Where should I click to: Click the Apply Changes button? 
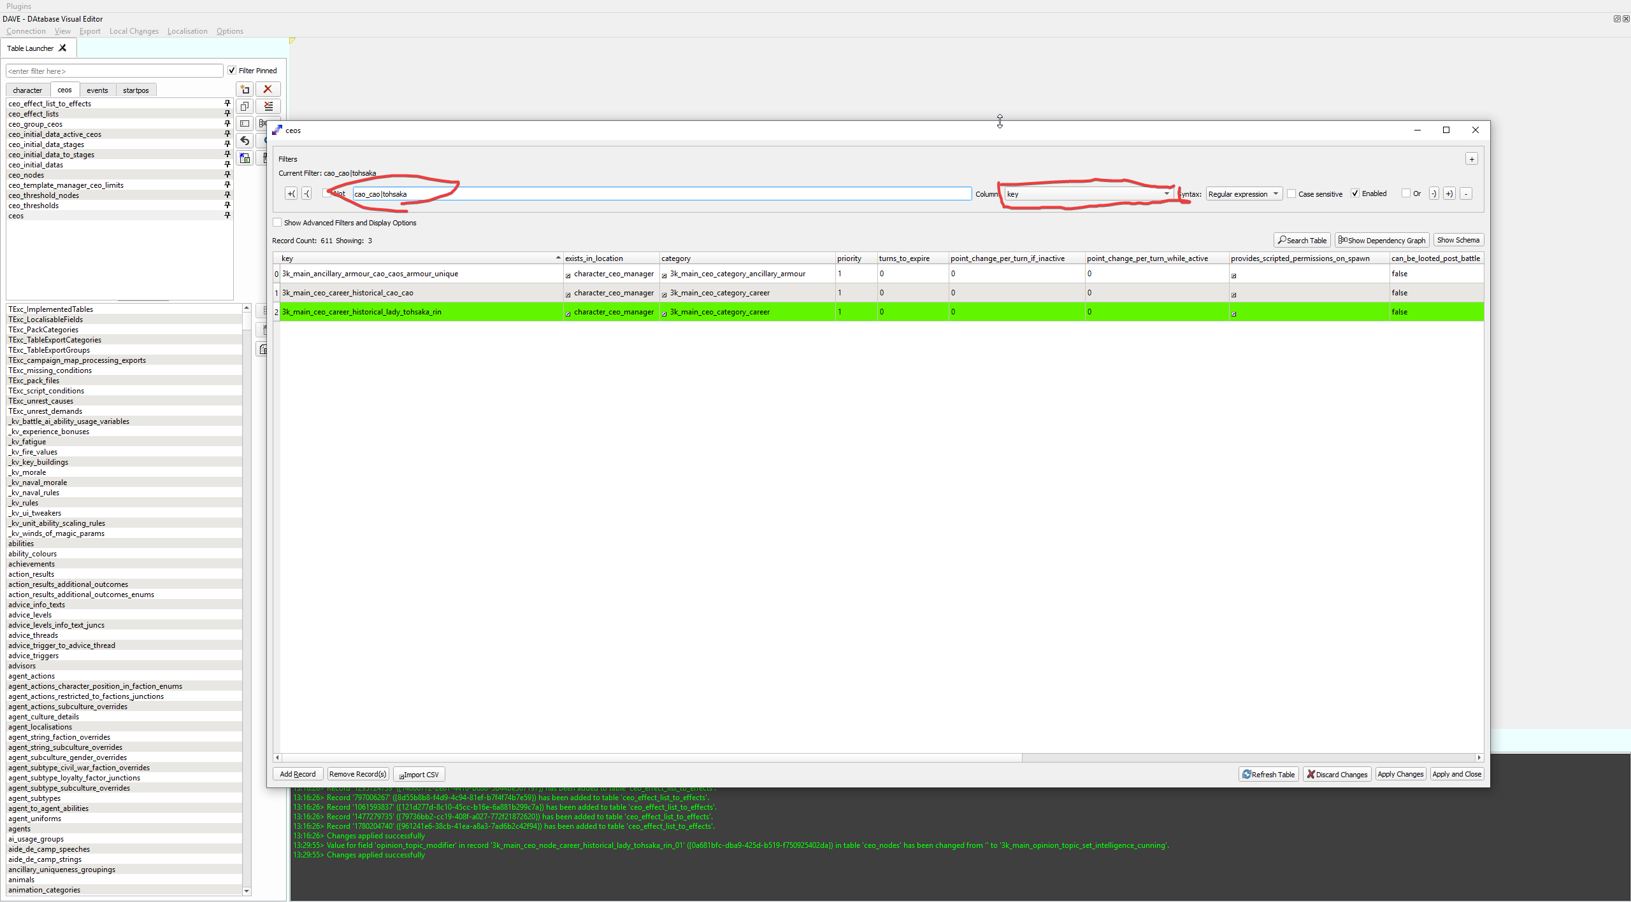[1400, 774]
